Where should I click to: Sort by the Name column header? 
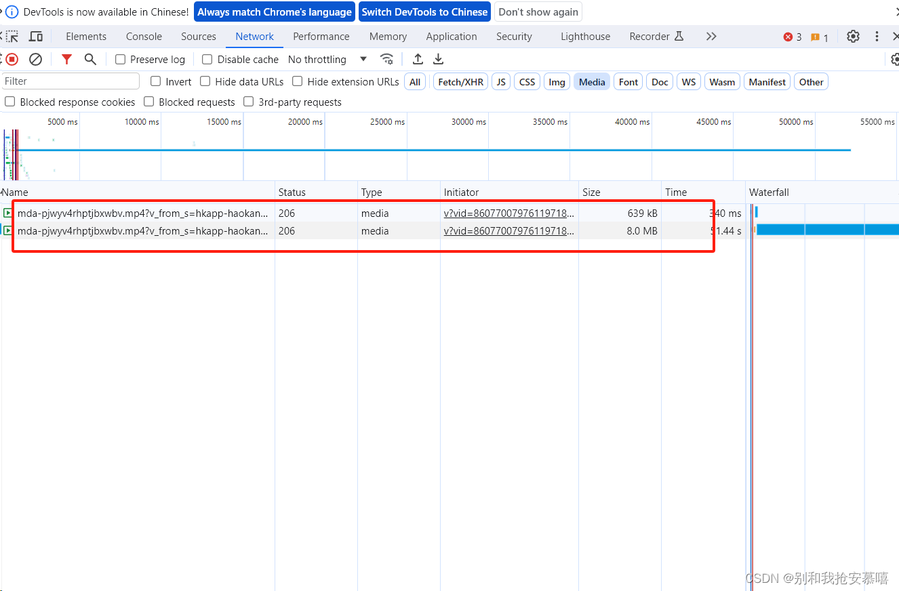tap(138, 192)
